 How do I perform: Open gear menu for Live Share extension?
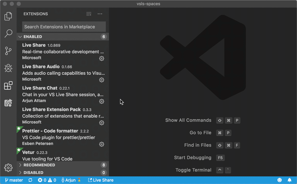click(x=102, y=58)
